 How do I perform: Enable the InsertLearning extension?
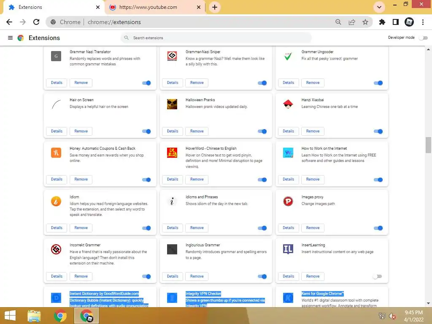[x=378, y=276]
